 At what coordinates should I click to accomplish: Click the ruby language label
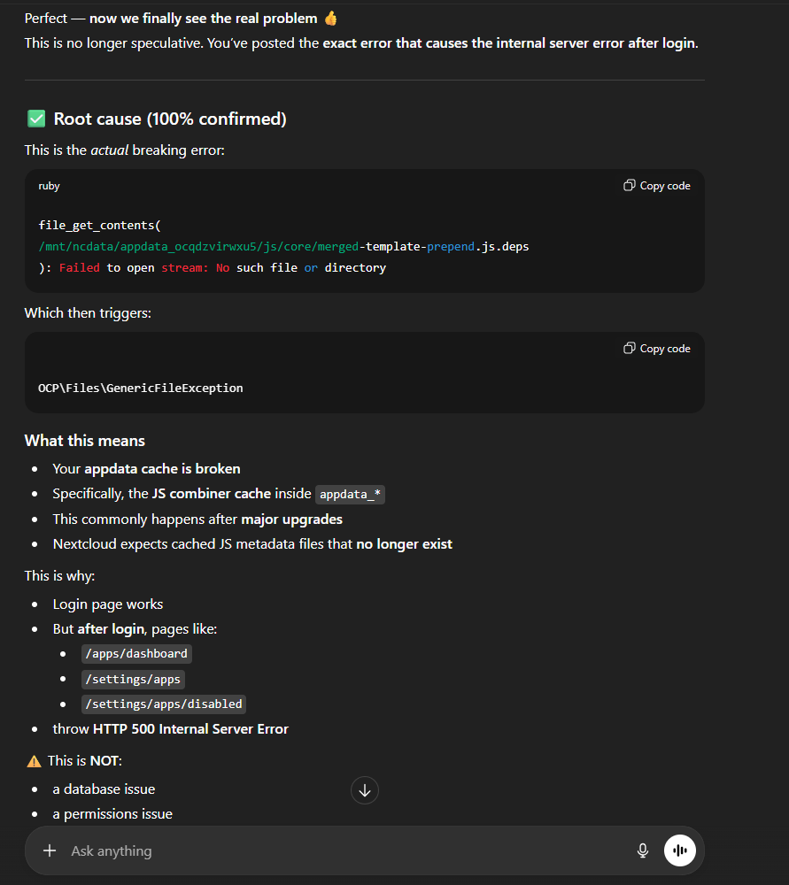coord(50,186)
